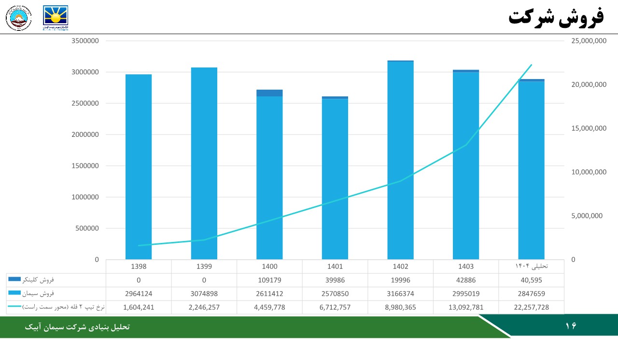The height and width of the screenshot is (347, 618).
Task: Click the light blue cement sales legend marker
Action: [14, 293]
